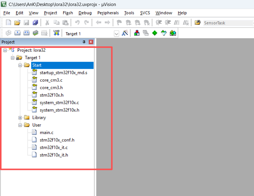Open Options for Target magic wand icon
254x196 pixels.
[x=125, y=33]
